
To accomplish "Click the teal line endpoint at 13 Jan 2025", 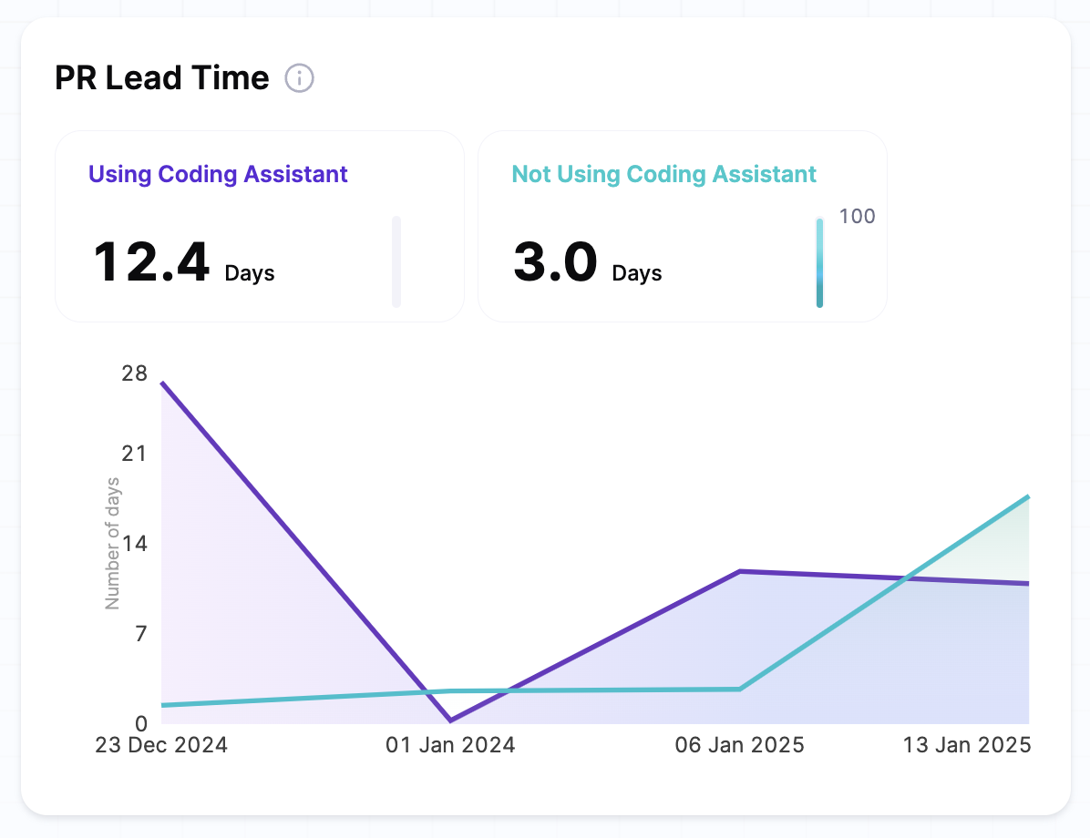I will [x=1027, y=497].
